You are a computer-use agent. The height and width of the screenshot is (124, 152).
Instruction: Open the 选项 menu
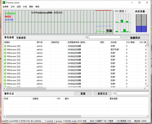(x=19, y=7)
